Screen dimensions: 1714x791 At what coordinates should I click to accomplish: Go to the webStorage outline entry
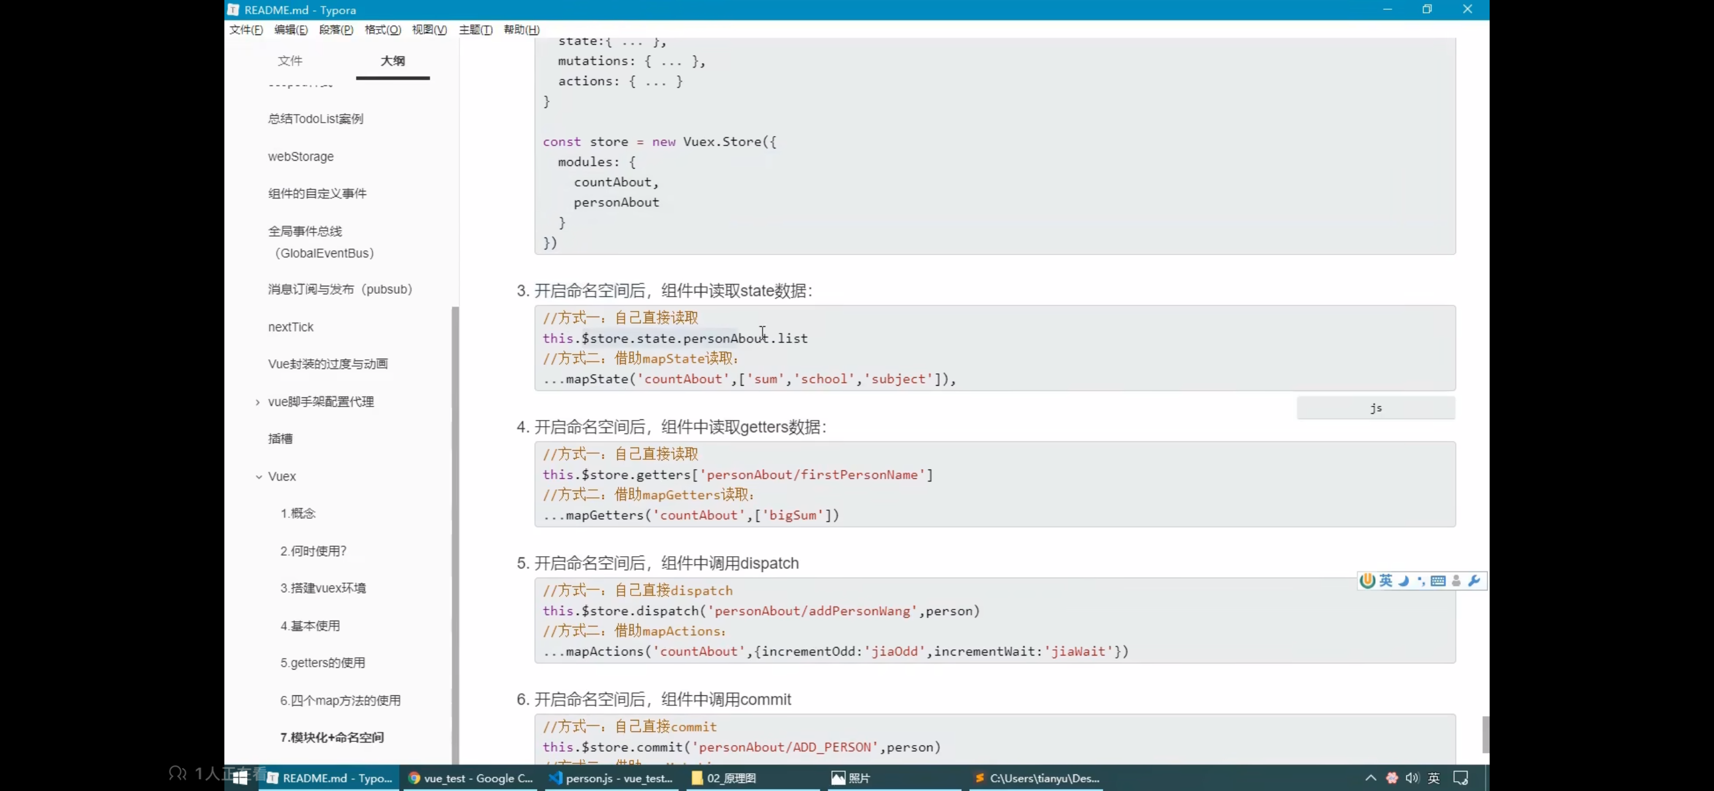(301, 156)
